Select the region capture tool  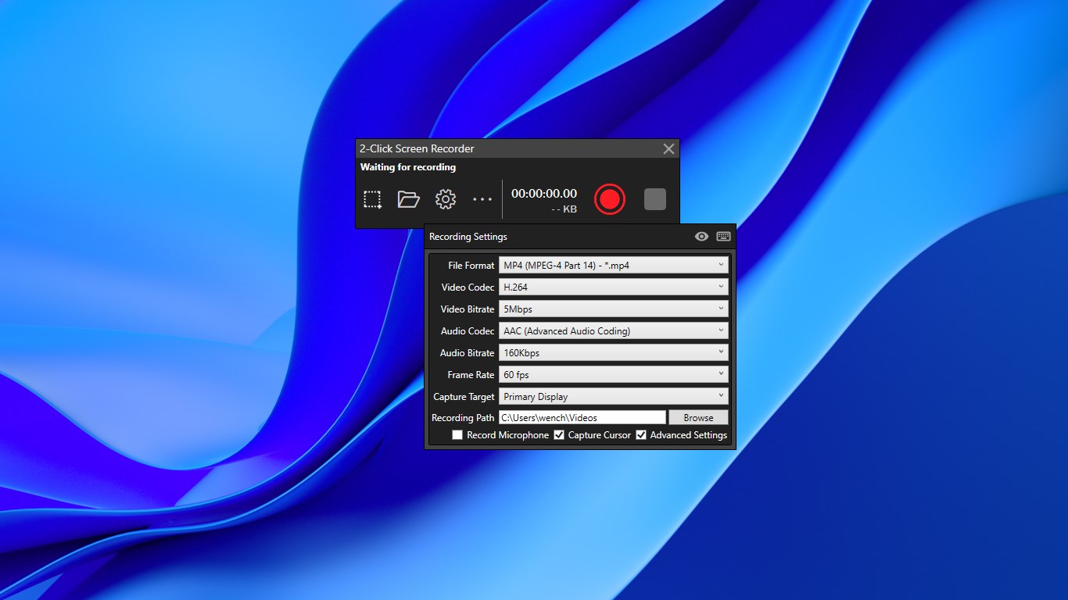pyautogui.click(x=372, y=199)
